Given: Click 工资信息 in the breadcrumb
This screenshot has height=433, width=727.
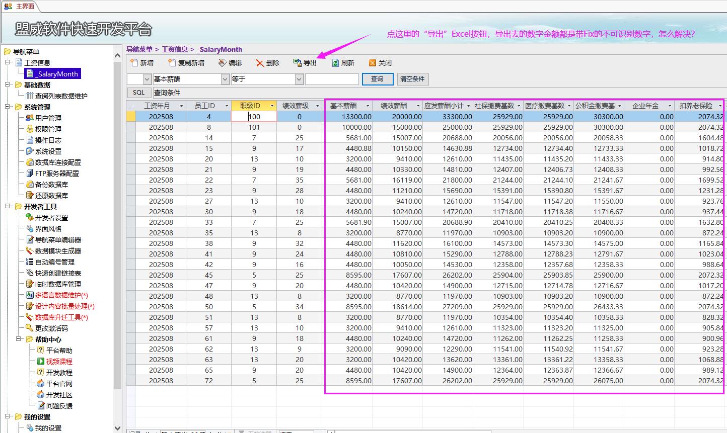Looking at the screenshot, I should click(x=175, y=49).
